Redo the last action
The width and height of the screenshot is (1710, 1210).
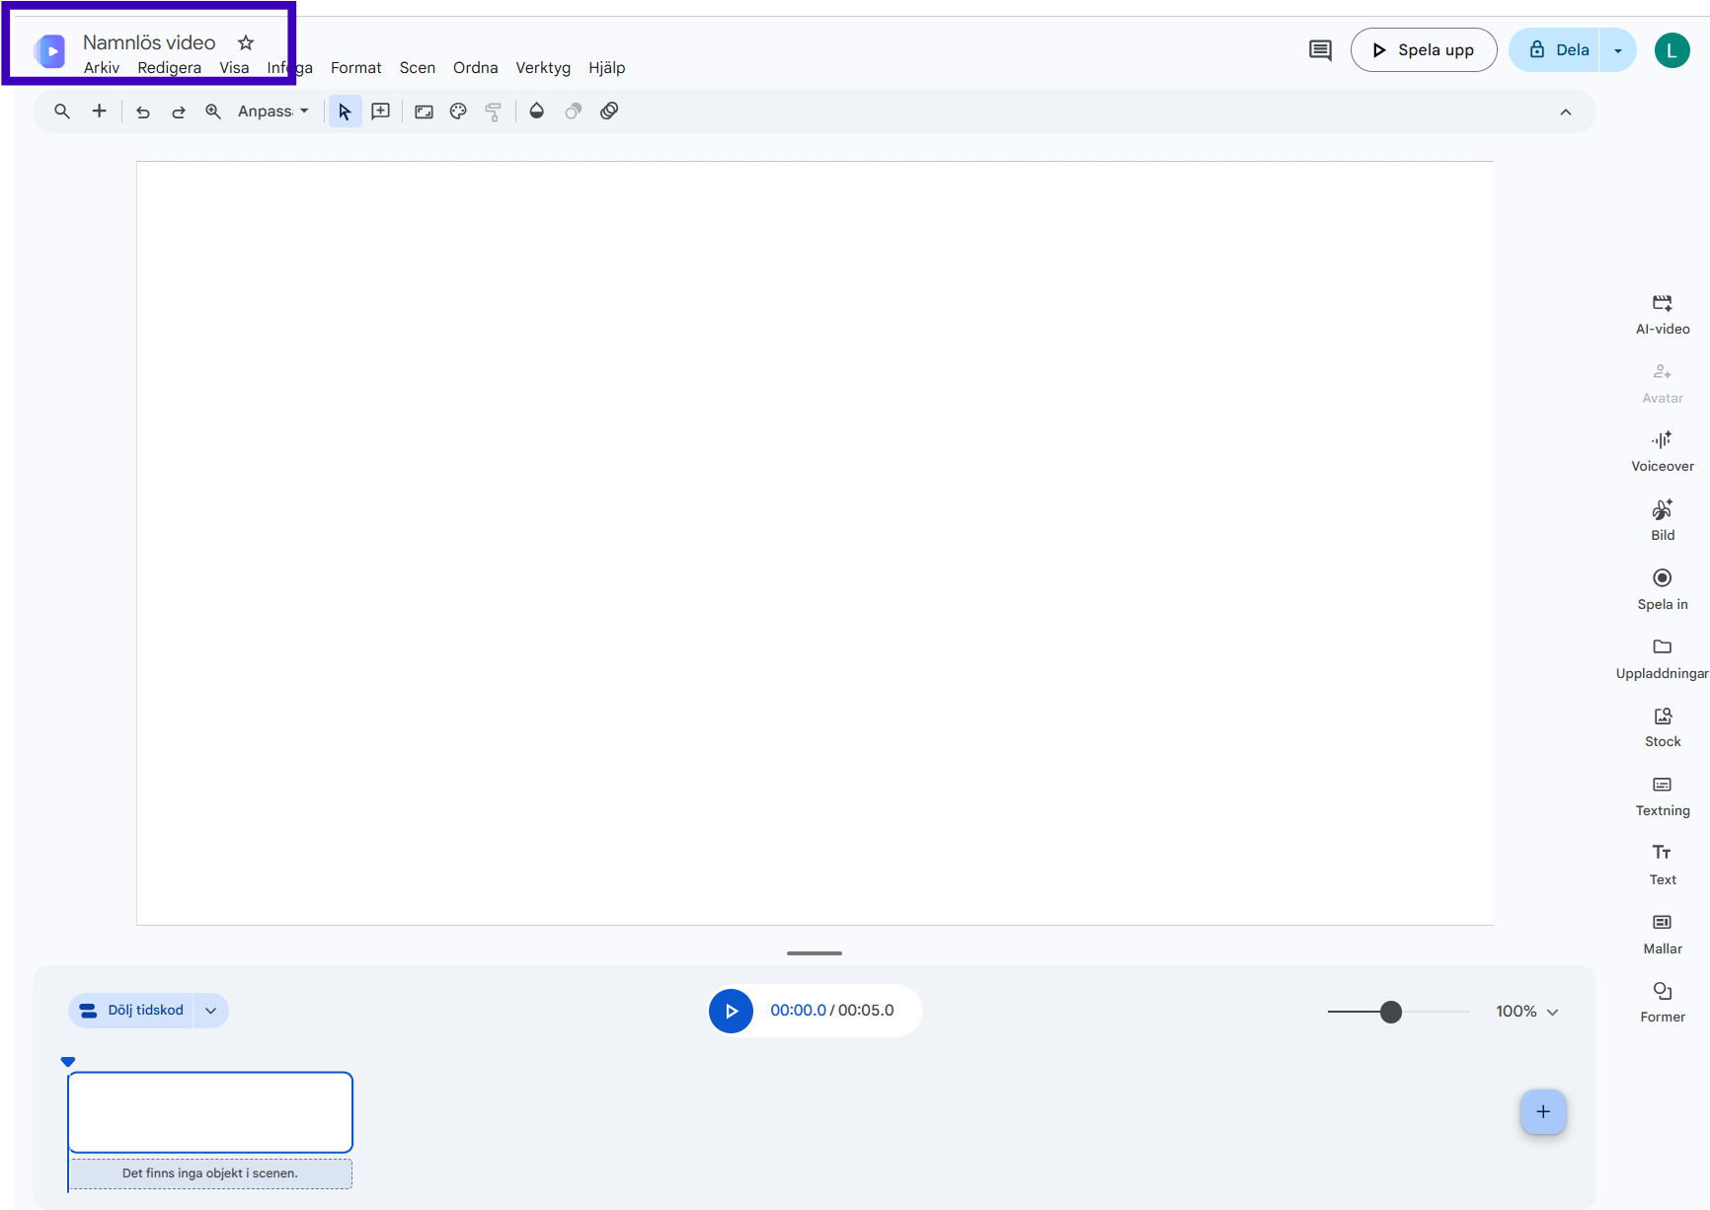click(x=179, y=112)
